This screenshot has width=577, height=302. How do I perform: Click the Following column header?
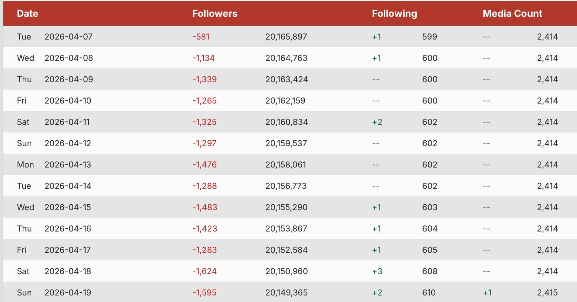(x=394, y=13)
